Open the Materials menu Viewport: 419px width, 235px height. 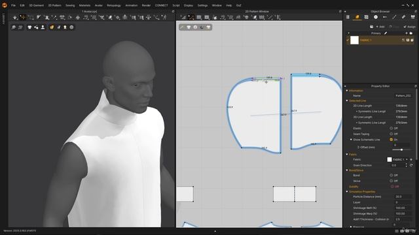click(84, 5)
